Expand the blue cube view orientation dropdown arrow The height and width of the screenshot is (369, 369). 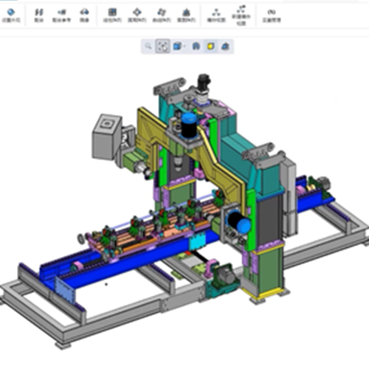tap(184, 46)
